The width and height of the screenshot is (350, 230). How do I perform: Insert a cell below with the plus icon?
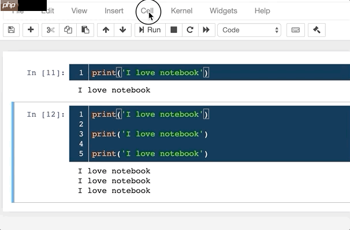tap(31, 30)
